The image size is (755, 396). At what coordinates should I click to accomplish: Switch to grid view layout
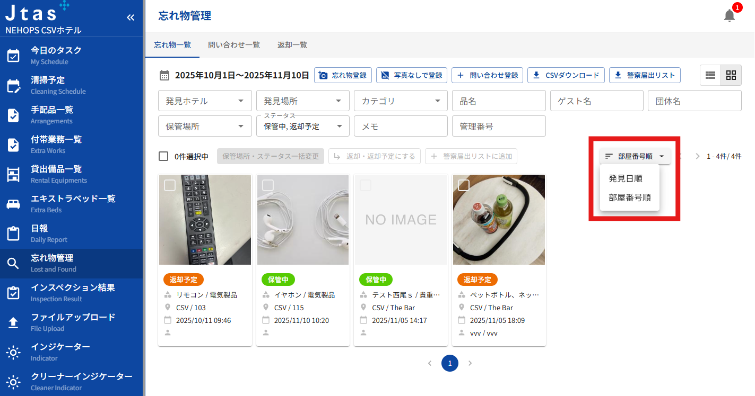coord(731,75)
